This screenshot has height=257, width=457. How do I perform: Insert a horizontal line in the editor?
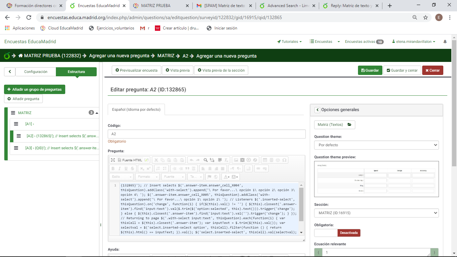(x=271, y=160)
